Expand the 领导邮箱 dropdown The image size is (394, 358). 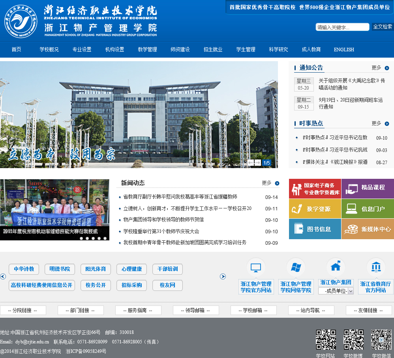pos(196,310)
